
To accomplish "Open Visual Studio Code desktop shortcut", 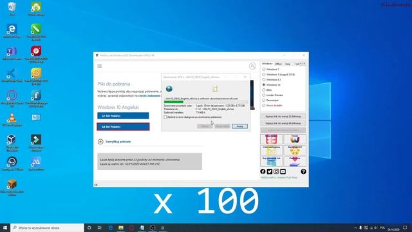I will click(x=12, y=75).
